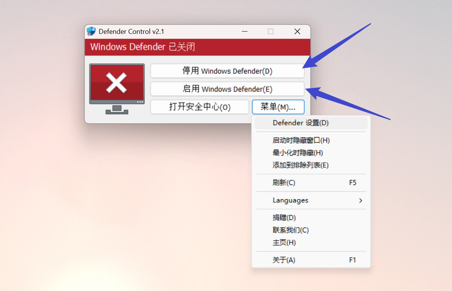Open 关于(A) about dialog
Image resolution: width=452 pixels, height=291 pixels.
click(311, 260)
